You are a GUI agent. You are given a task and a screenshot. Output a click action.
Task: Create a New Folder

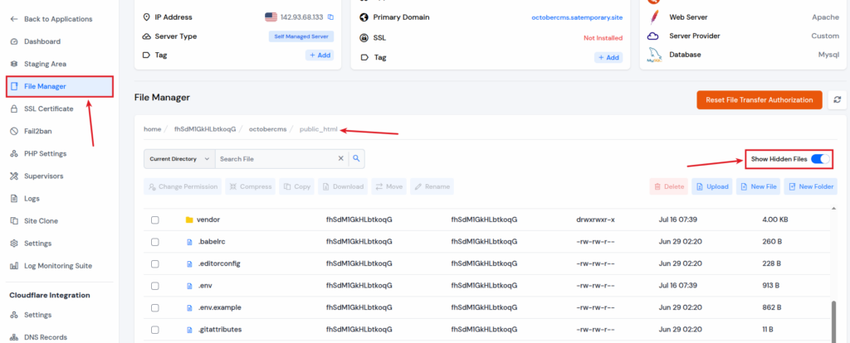tap(811, 186)
